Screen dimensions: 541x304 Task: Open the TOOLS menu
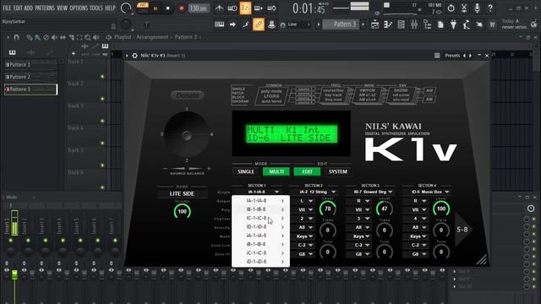pos(96,8)
